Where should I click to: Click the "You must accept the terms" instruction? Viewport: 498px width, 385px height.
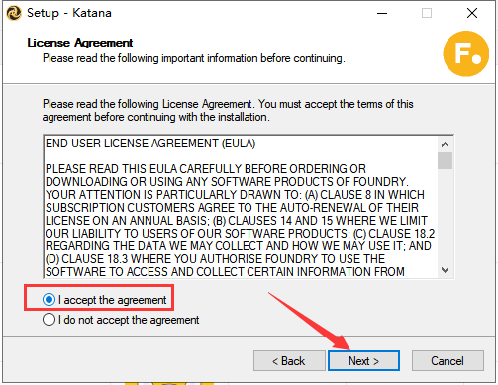point(336,104)
